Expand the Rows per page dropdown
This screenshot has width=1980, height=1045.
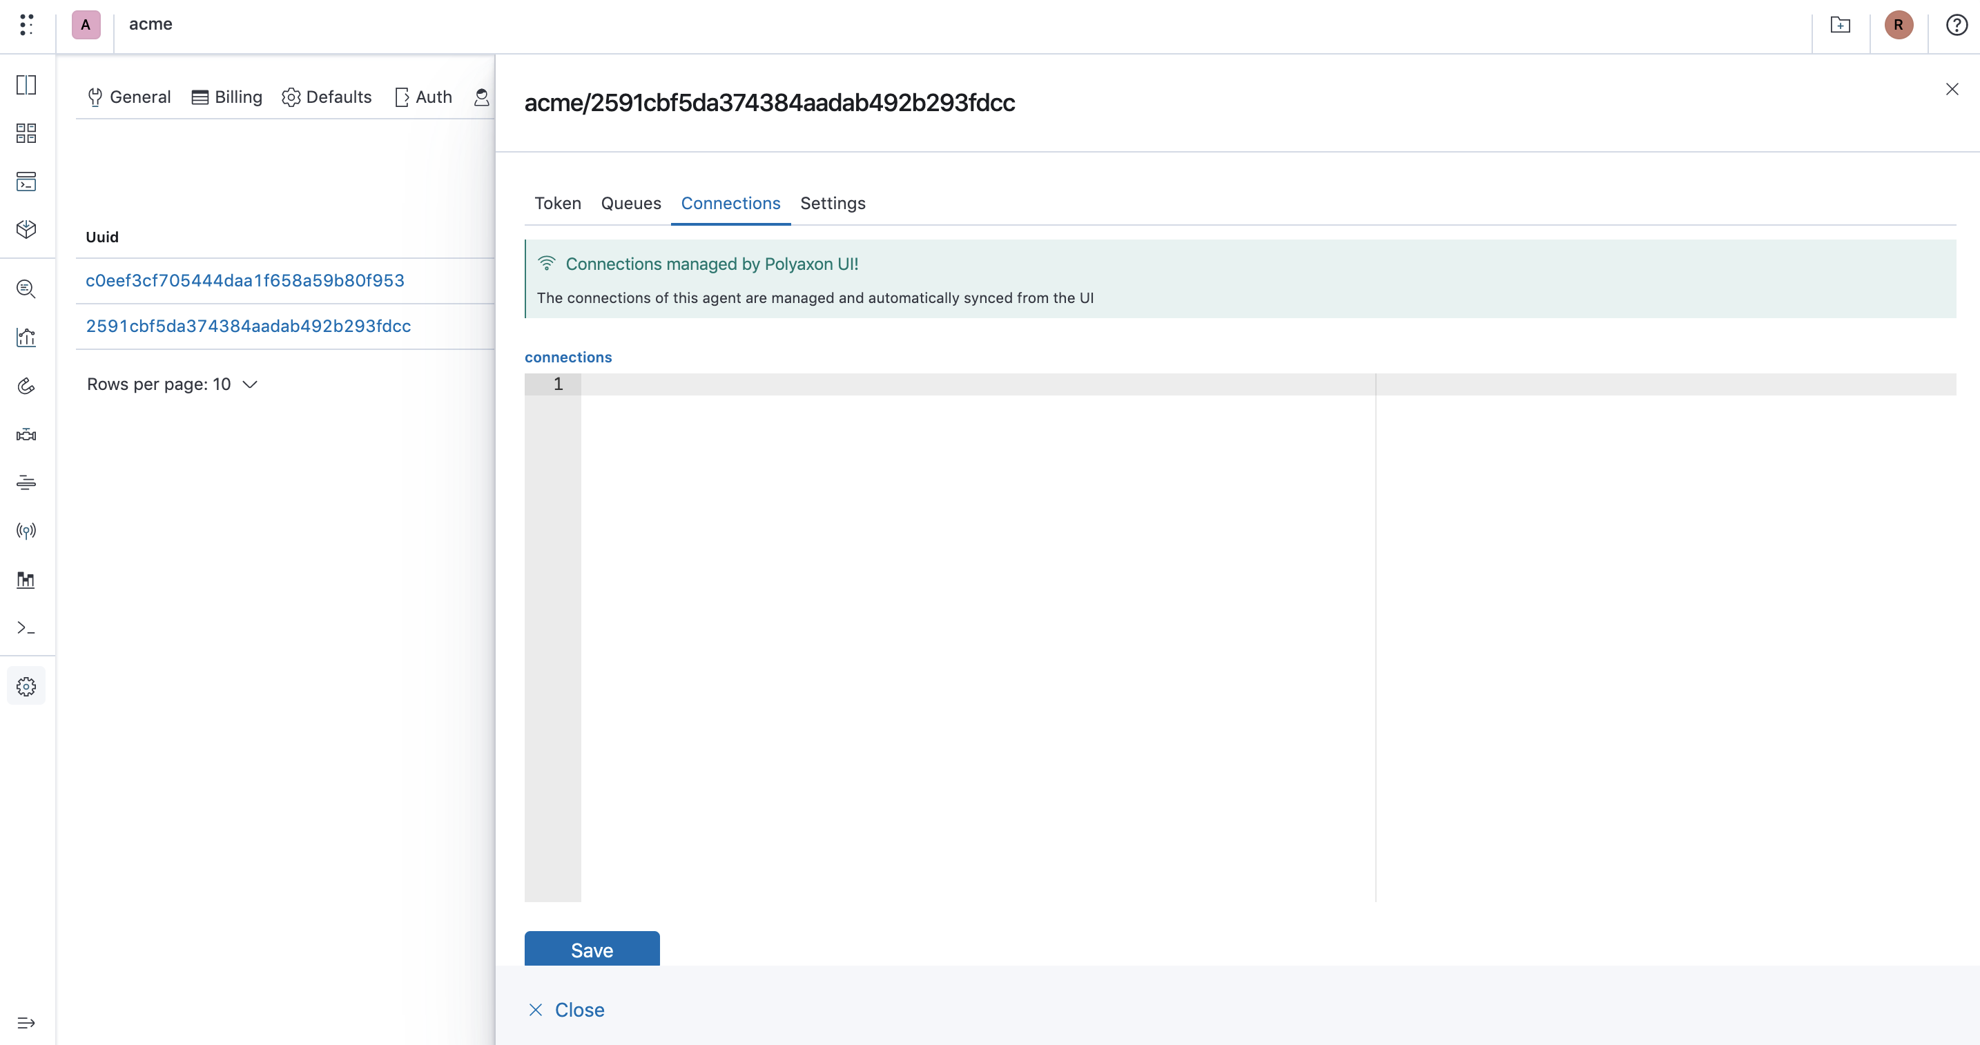pyautogui.click(x=172, y=384)
